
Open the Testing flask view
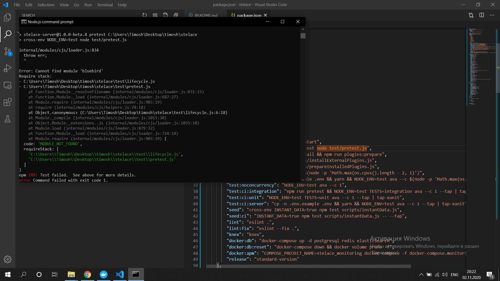pos(8,119)
